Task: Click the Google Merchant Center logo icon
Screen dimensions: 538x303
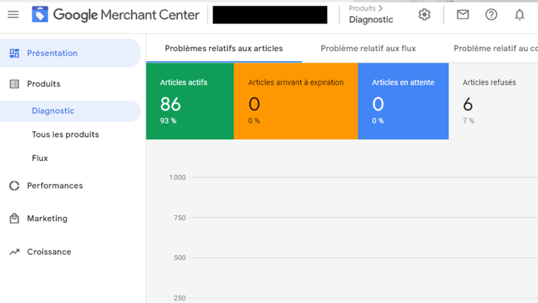Action: point(40,14)
